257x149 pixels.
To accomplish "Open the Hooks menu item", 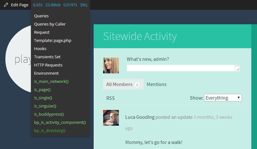I will pyautogui.click(x=40, y=49).
